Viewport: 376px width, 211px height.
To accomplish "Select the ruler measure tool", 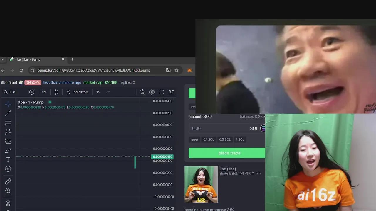I will [8, 181].
